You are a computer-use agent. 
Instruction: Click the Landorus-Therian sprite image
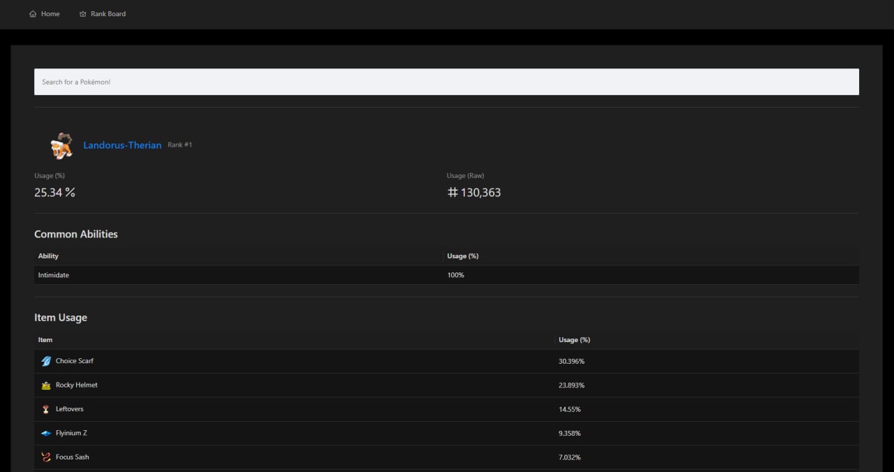[61, 145]
